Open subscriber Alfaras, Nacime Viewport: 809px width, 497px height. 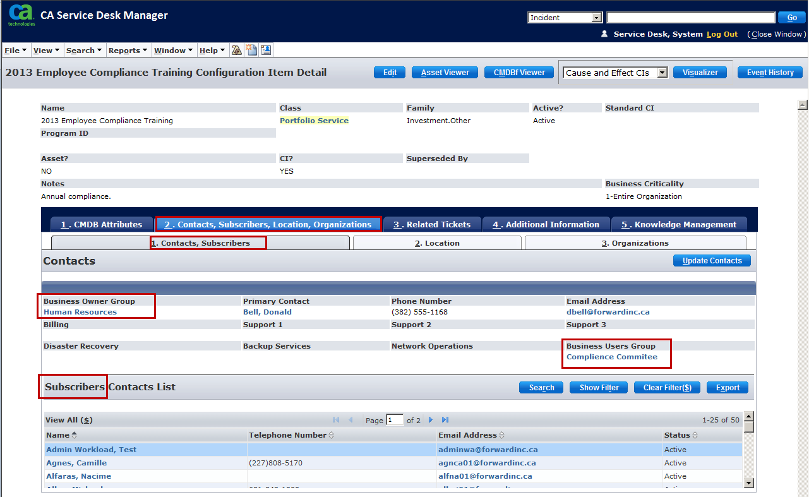(x=78, y=476)
